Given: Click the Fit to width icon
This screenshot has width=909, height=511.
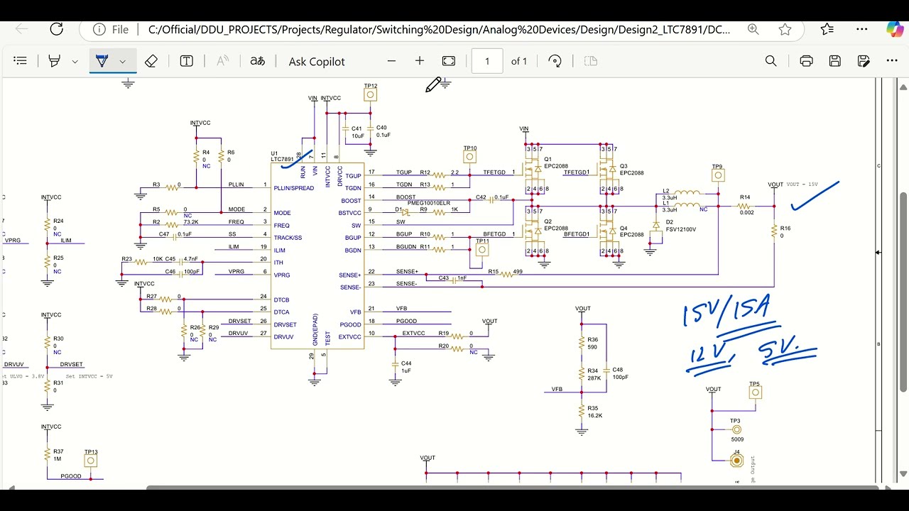Looking at the screenshot, I should tap(449, 61).
